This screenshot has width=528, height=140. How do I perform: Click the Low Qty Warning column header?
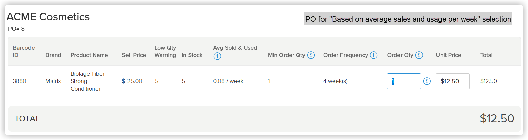(165, 51)
